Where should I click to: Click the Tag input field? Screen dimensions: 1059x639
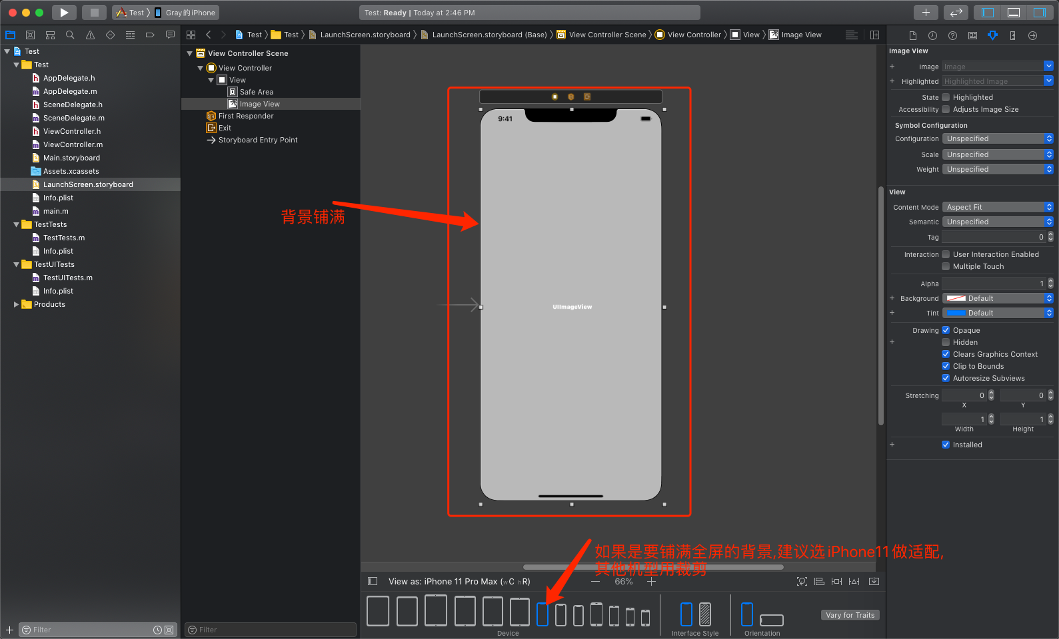click(x=994, y=237)
